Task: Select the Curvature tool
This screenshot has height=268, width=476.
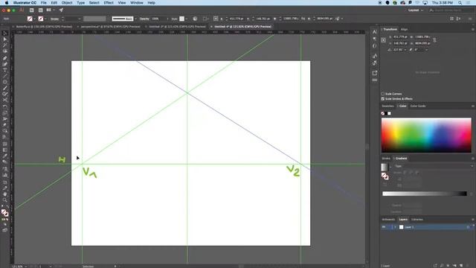Action: (x=5, y=64)
